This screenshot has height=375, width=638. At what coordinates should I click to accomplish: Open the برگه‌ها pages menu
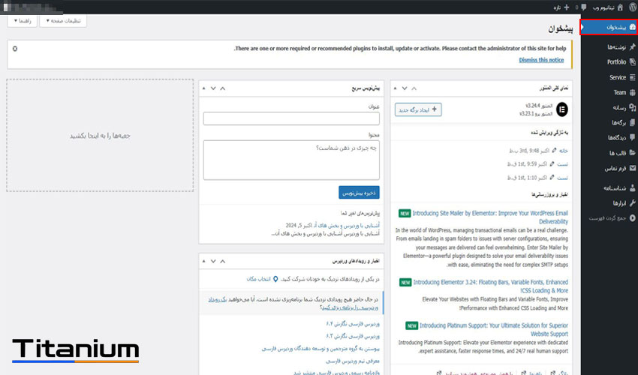tap(619, 122)
